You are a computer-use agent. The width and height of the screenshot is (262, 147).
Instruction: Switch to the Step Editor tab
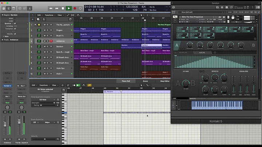[165, 81]
